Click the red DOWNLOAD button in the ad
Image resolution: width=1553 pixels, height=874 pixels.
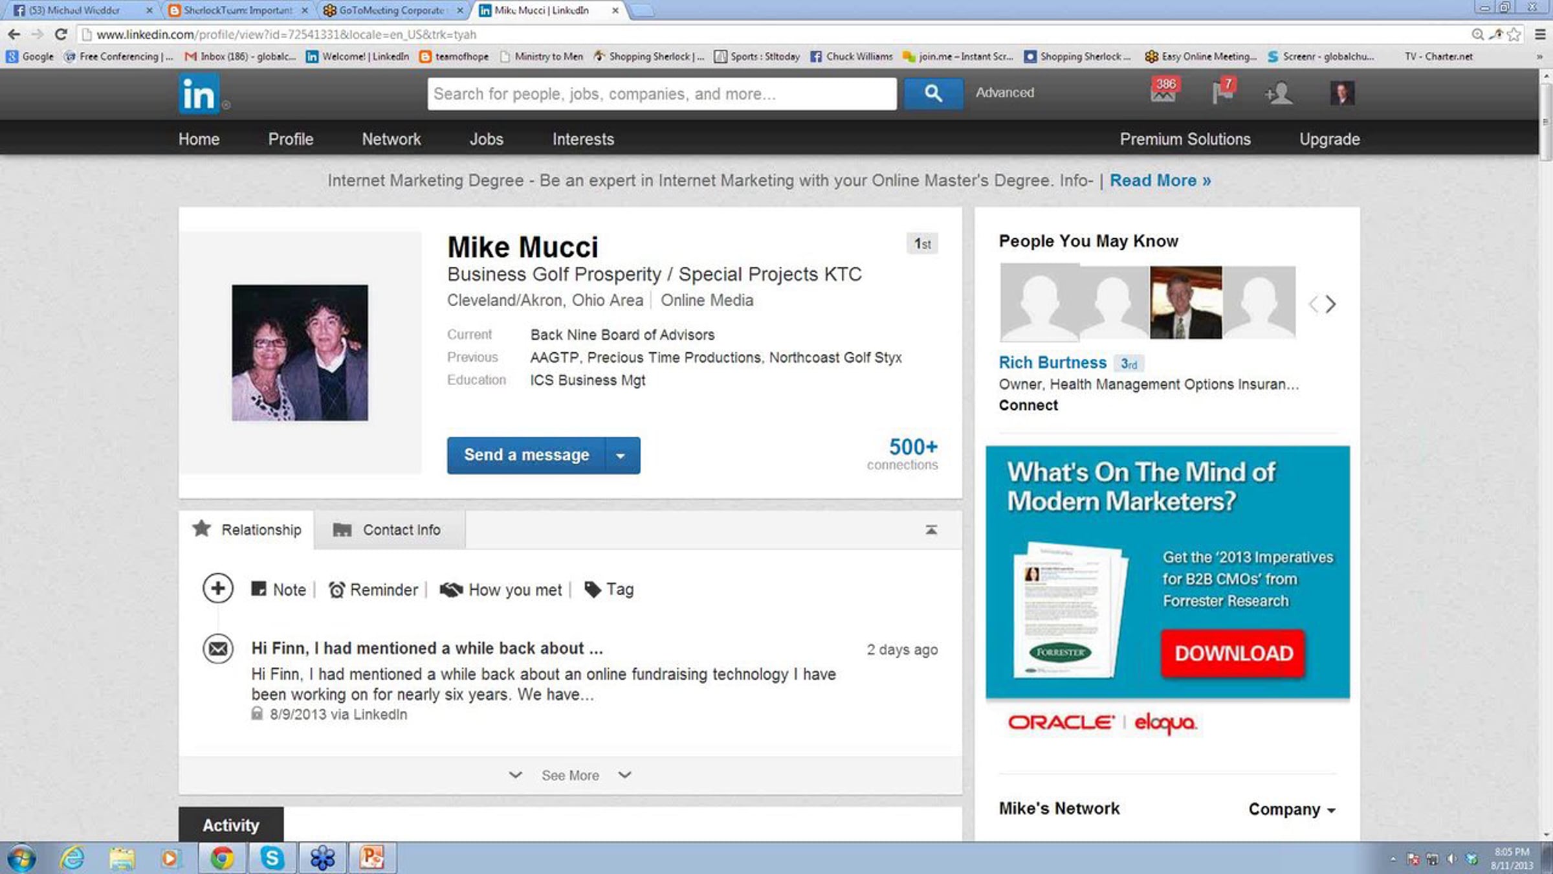1233,653
